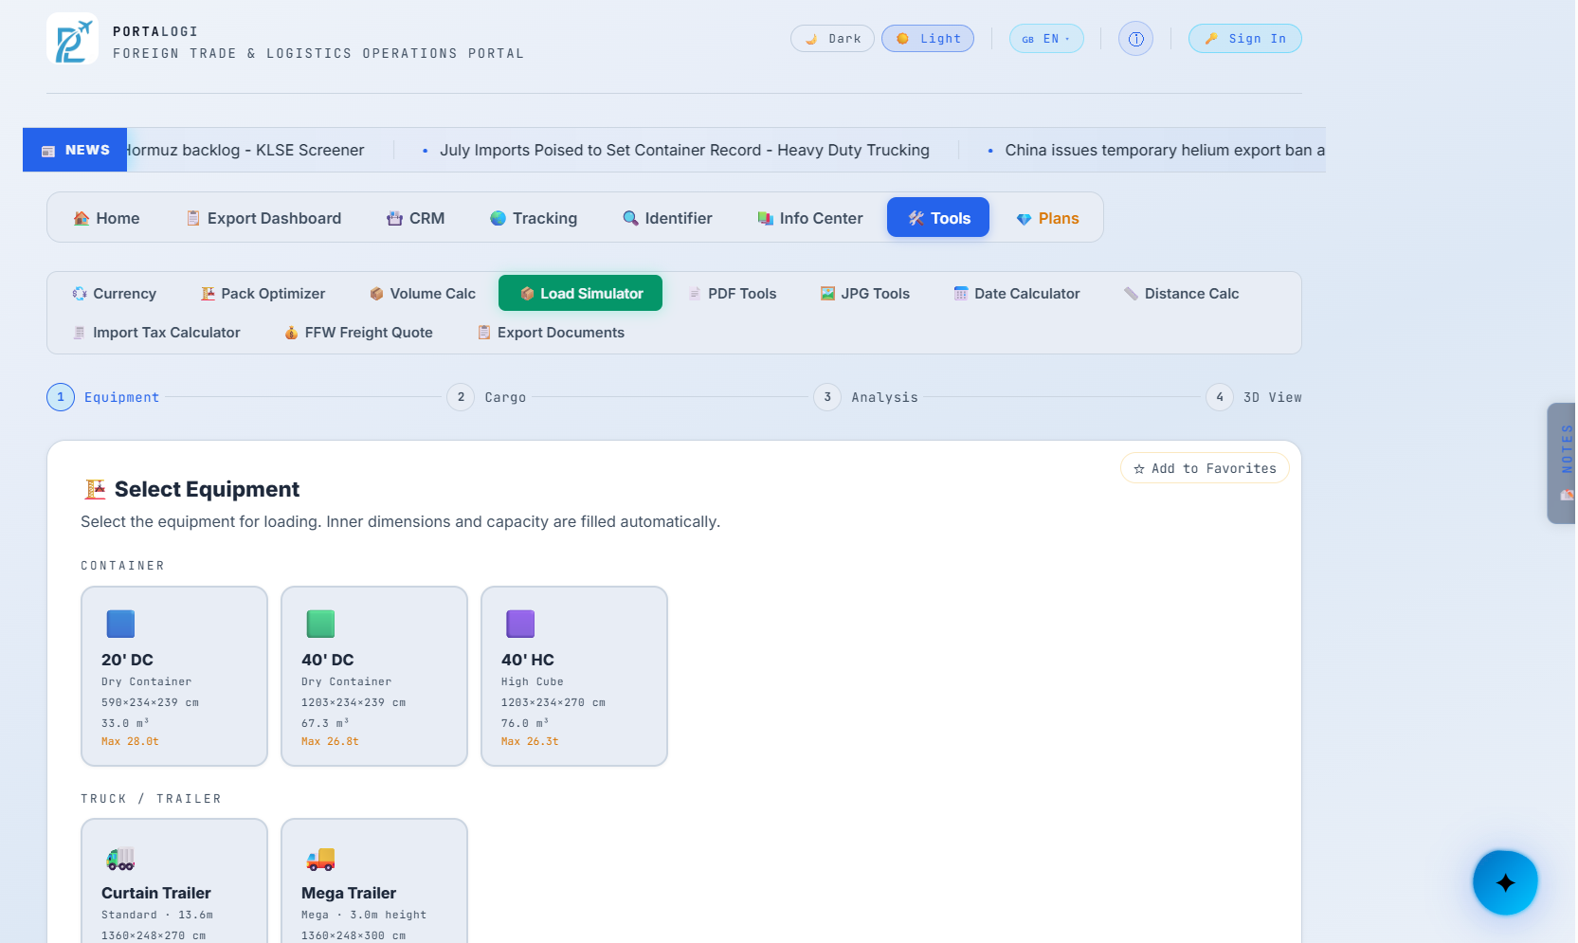Go to the Home tab
Screen dimensions: 1578x943
pyautogui.click(x=106, y=218)
